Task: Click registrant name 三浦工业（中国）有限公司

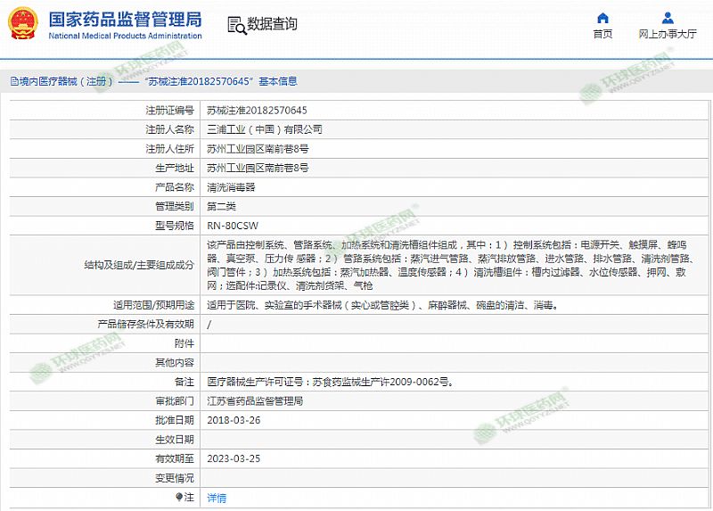Action: pos(265,129)
